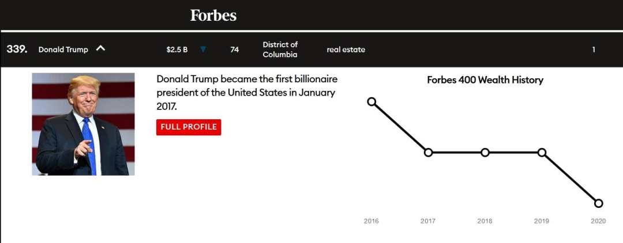Image resolution: width=623 pixels, height=243 pixels.
Task: Click the 2020 year label on the axis
Action: (x=598, y=221)
